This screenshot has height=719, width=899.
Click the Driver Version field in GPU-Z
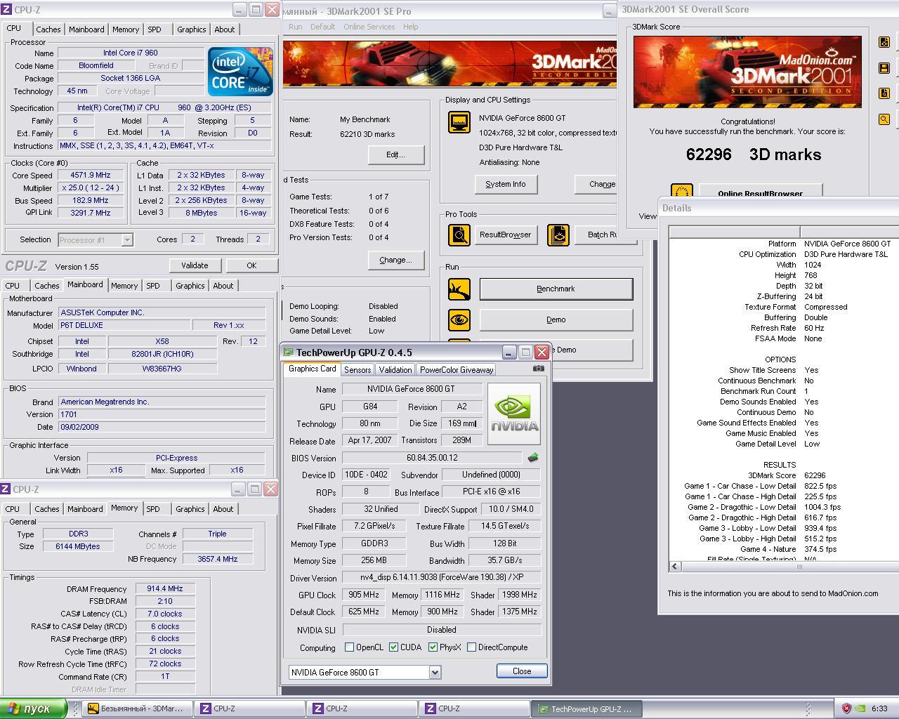[x=442, y=578]
